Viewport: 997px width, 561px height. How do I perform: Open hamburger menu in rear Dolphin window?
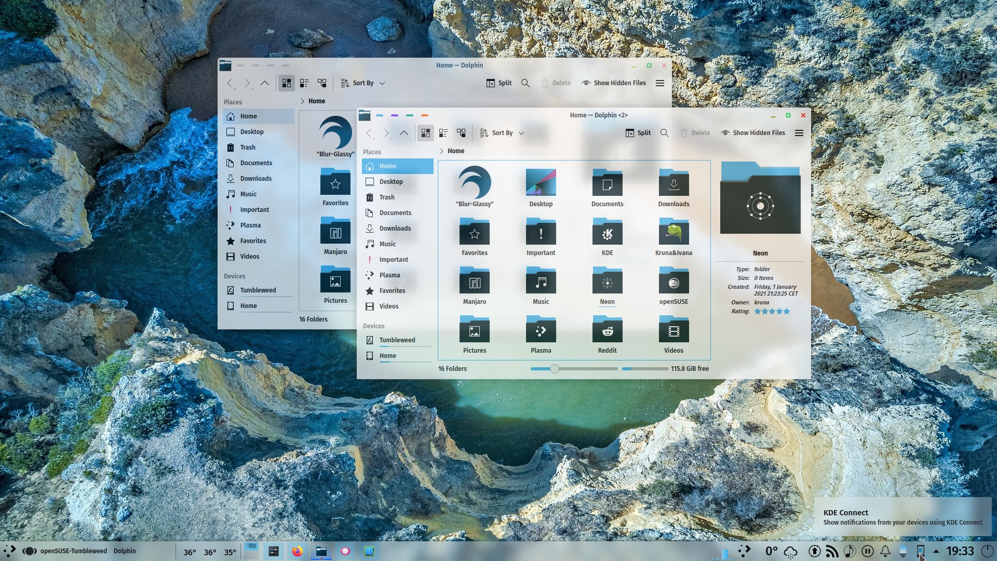660,83
